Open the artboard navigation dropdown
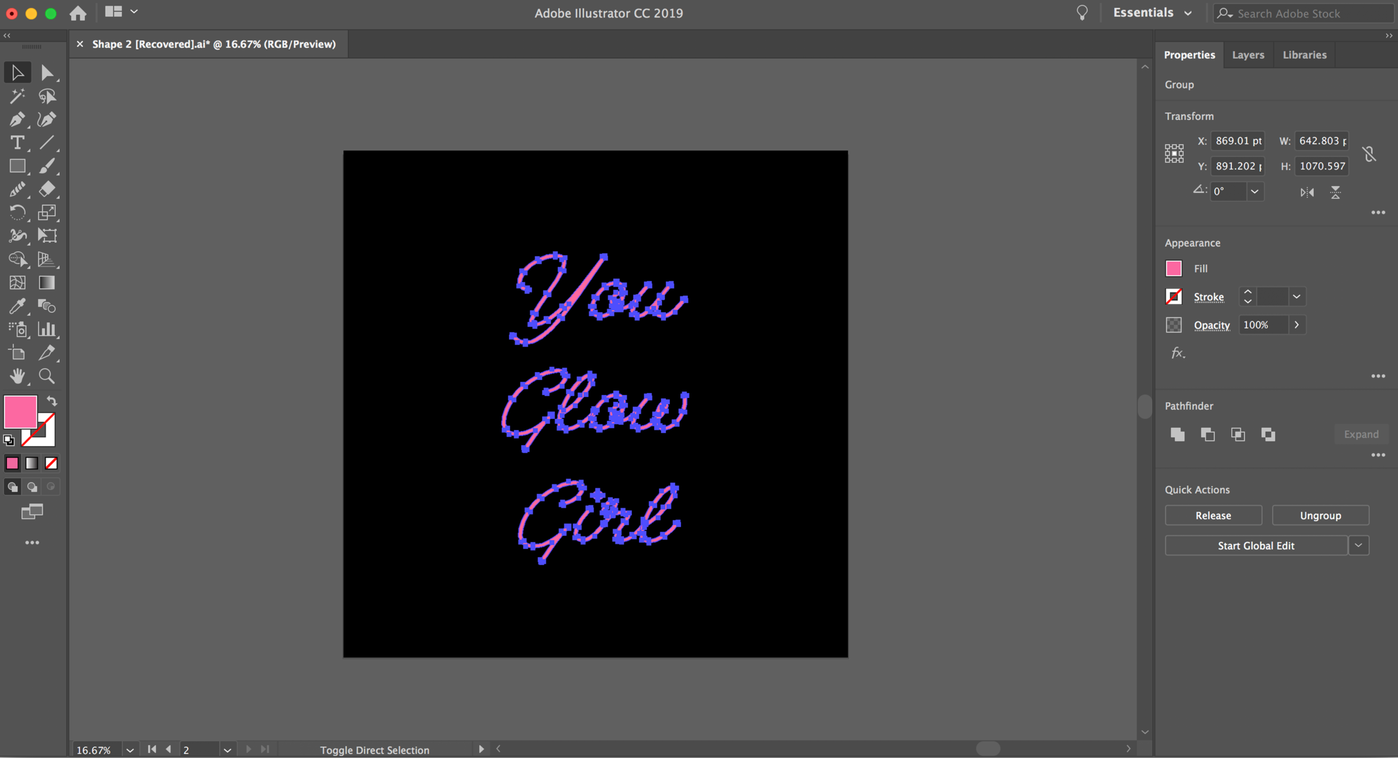 pyautogui.click(x=227, y=750)
